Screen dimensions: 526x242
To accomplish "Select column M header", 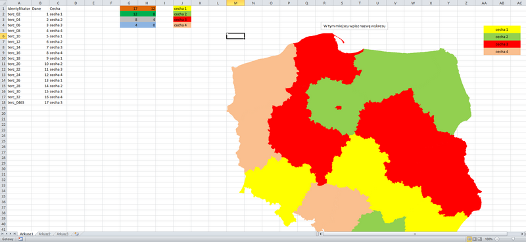I will tap(235, 3).
